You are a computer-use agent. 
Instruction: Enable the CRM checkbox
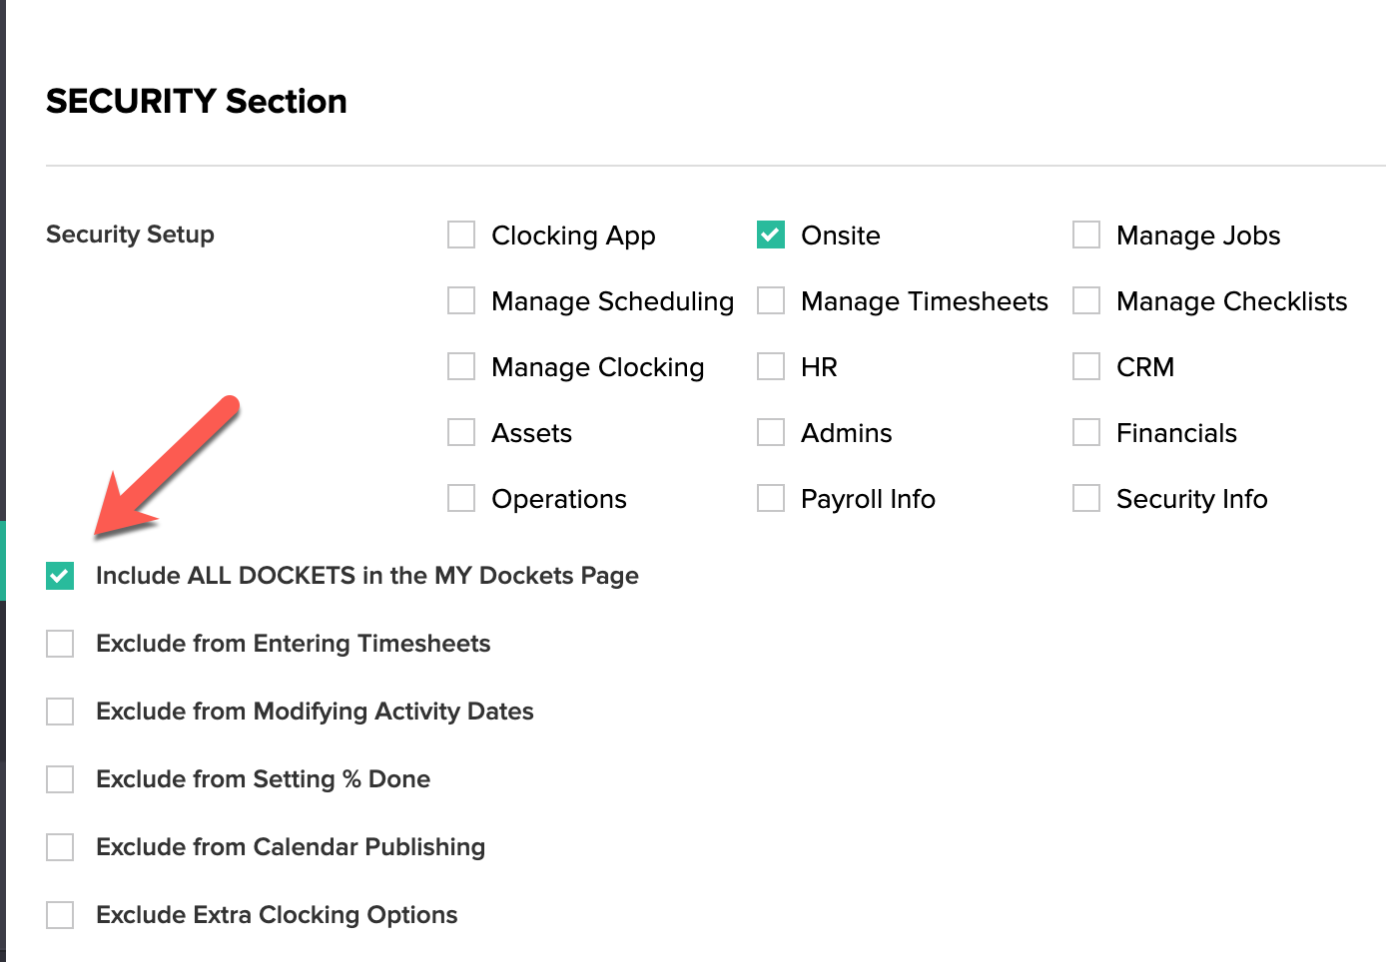1086,366
